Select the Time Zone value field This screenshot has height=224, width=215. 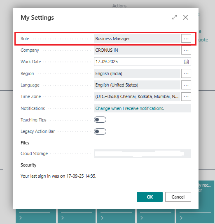click(137, 96)
